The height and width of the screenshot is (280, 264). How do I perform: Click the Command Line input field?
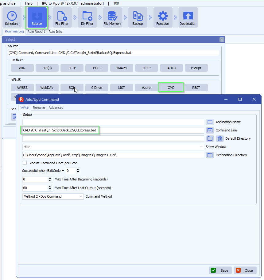107,130
